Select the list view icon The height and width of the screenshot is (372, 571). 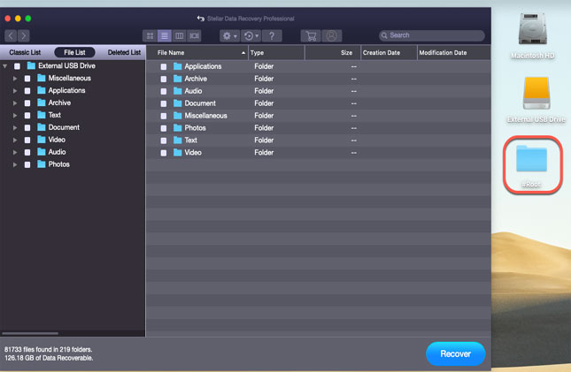coord(165,35)
